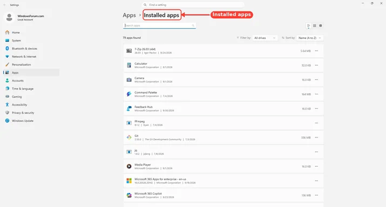Open Windows Update page
This screenshot has height=207, width=386.
coord(31,121)
